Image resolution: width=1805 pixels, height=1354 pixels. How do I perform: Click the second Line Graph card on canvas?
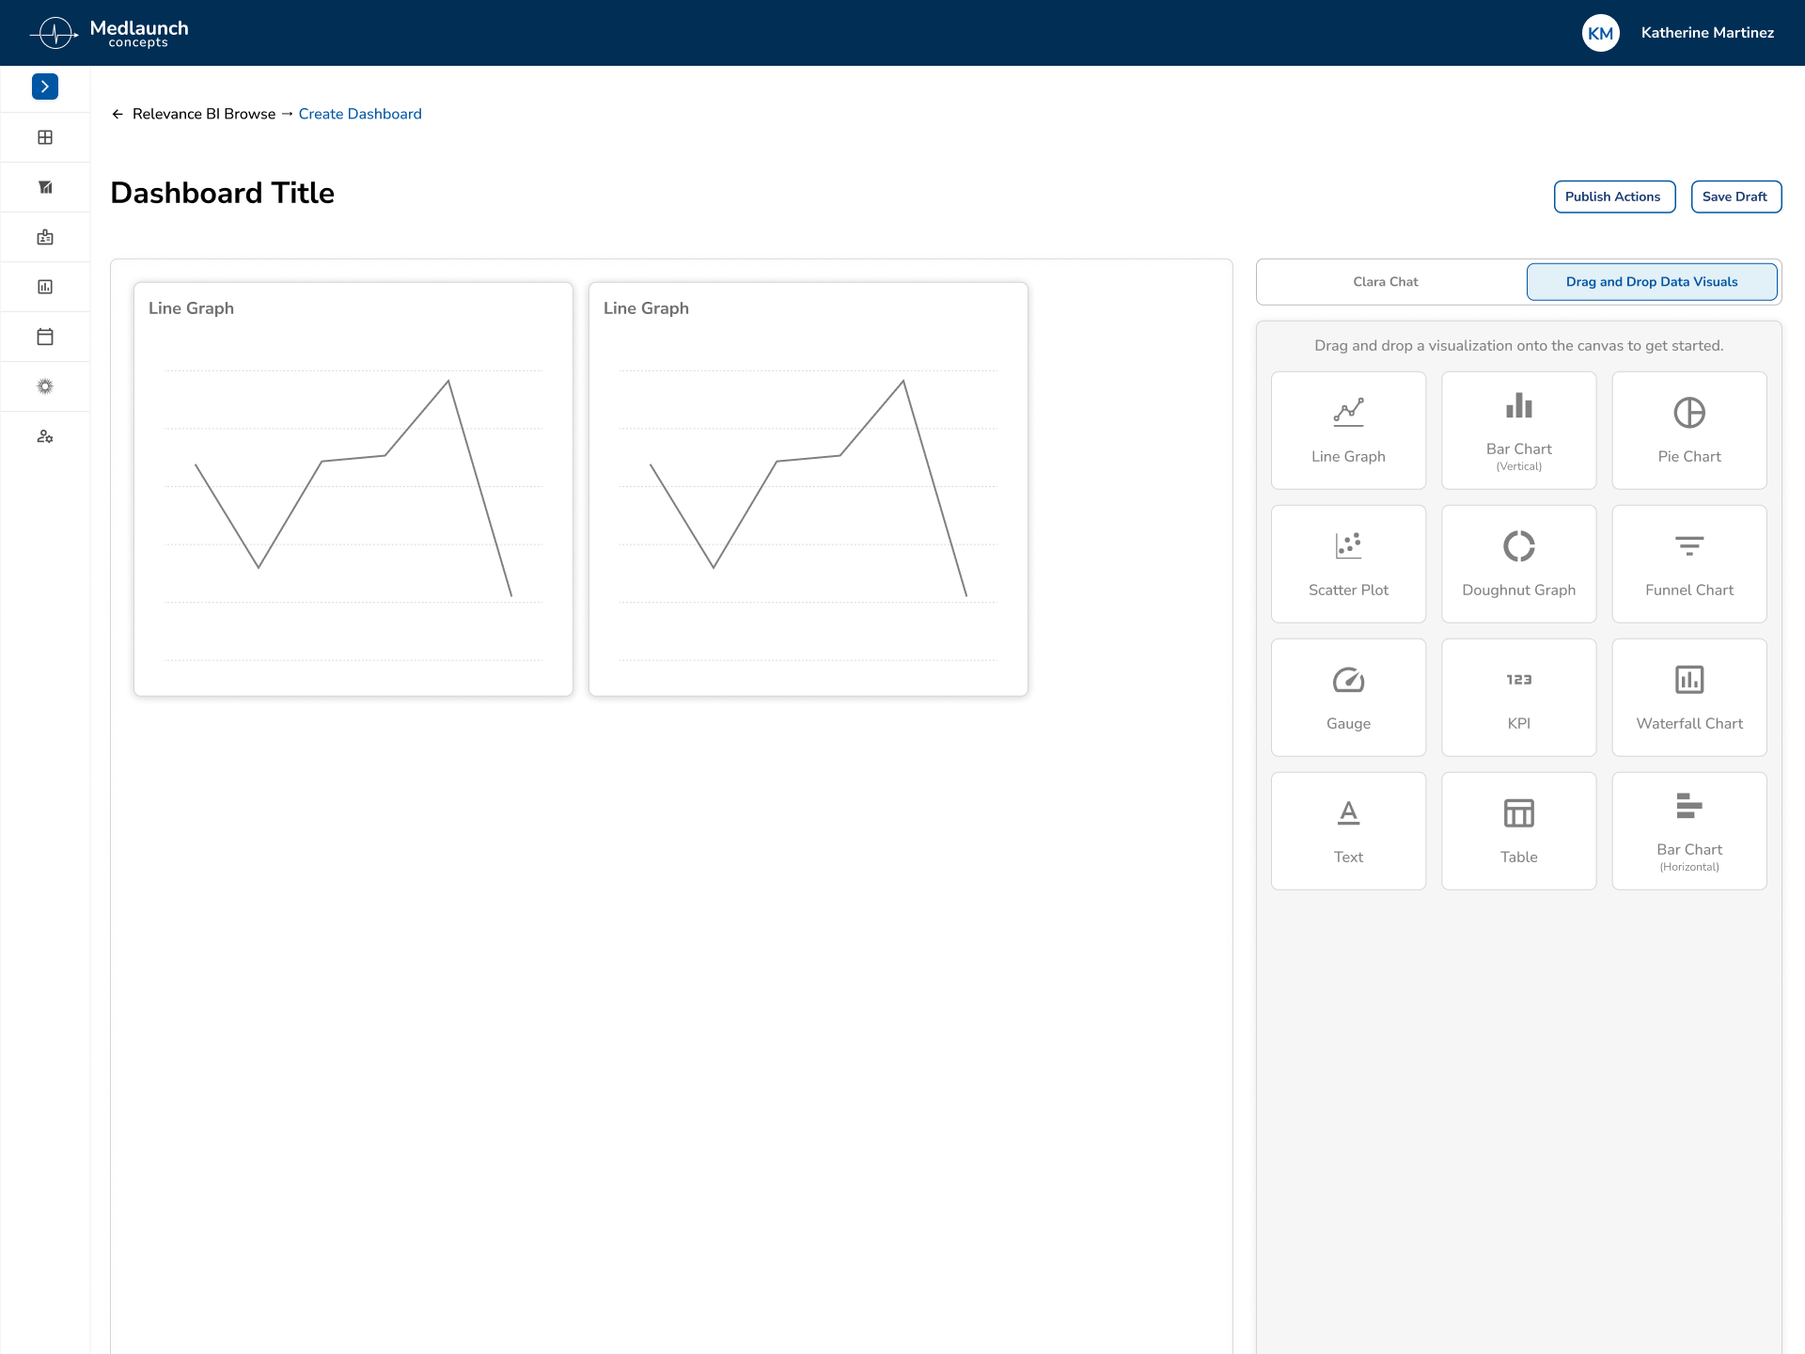[x=808, y=489]
